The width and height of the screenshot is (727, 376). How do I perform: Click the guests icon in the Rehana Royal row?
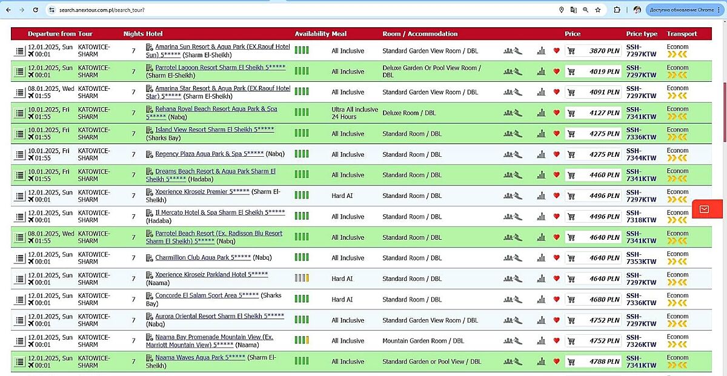[513, 113]
